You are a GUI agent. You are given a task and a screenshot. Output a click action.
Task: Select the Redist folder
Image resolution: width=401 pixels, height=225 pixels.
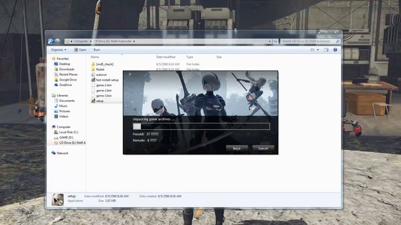click(98, 69)
